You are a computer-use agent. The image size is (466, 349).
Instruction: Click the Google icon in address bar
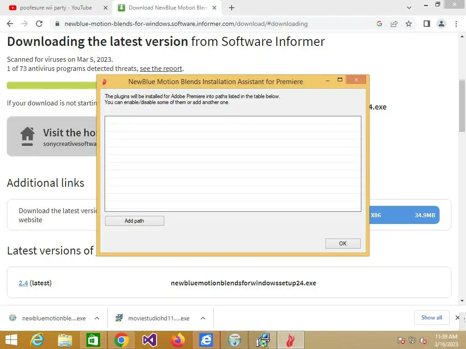(x=379, y=24)
